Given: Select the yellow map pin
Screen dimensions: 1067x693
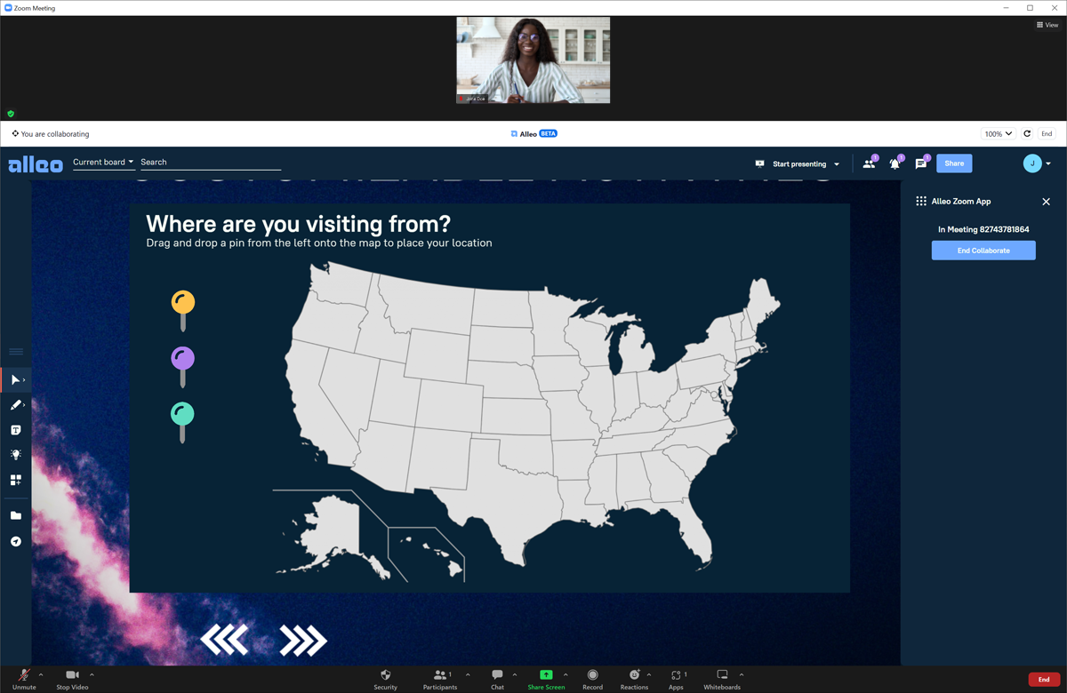Looking at the screenshot, I should (183, 311).
